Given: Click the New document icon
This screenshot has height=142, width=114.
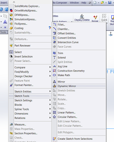Looking at the screenshot, I should [95, 3].
